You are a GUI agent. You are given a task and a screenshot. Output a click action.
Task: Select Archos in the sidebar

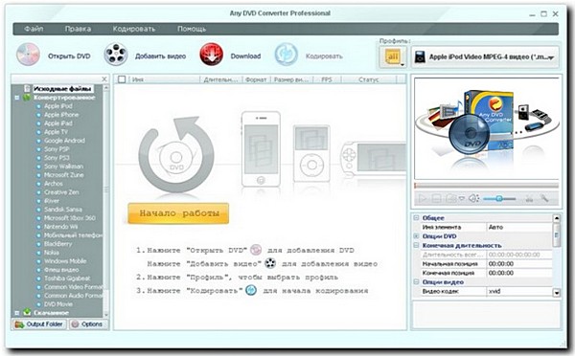pos(53,184)
